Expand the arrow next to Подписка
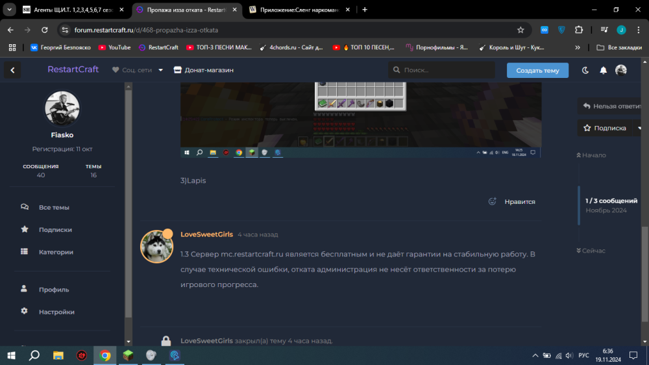Screen dimensions: 649x365 [639, 128]
